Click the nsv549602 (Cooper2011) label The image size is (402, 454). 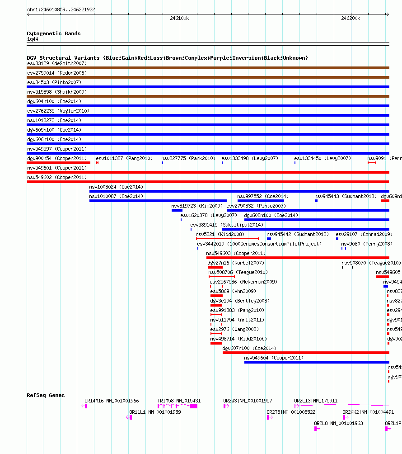click(57, 178)
